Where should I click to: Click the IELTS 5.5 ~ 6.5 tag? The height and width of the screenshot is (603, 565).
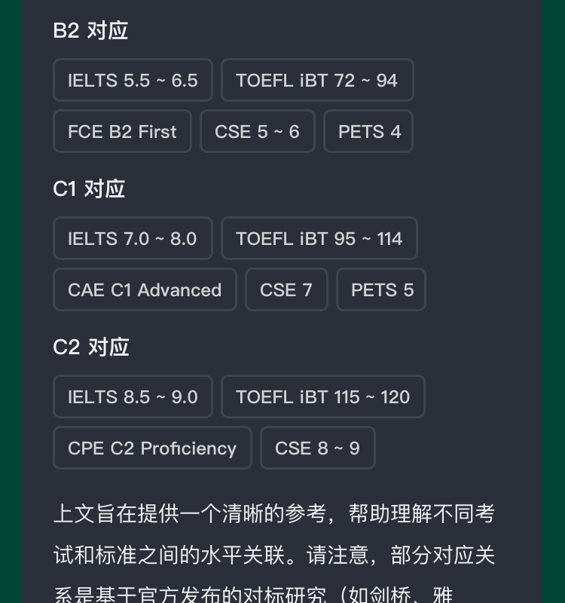pyautogui.click(x=133, y=80)
